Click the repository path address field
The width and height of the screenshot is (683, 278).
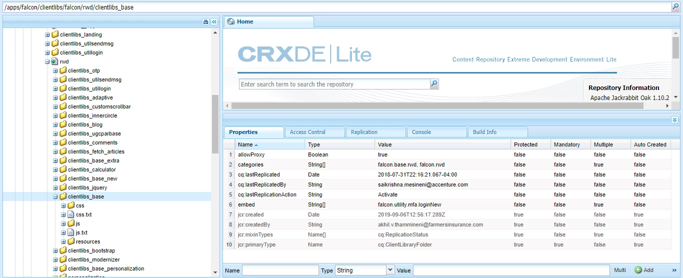[x=336, y=7]
